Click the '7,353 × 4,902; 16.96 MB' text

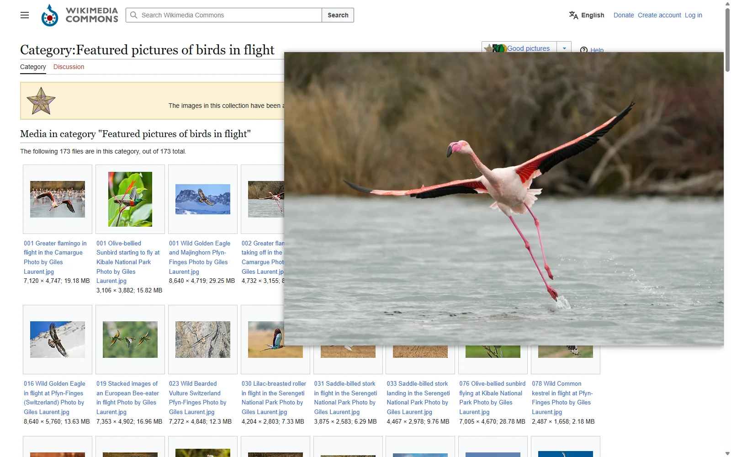click(129, 421)
